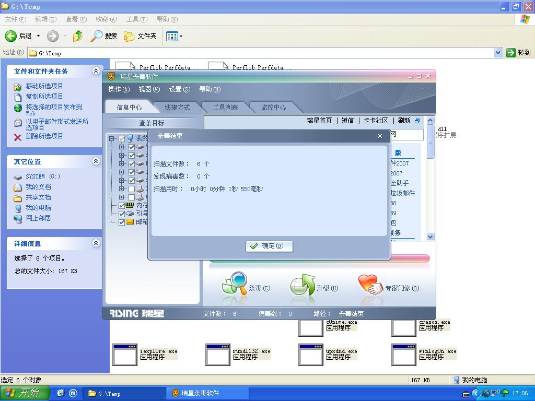
Task: Click Rising info panel scrollbar up arrow
Action: [431, 121]
